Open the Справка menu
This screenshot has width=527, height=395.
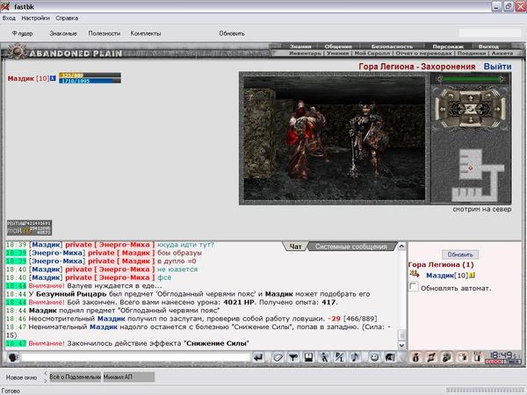click(67, 18)
